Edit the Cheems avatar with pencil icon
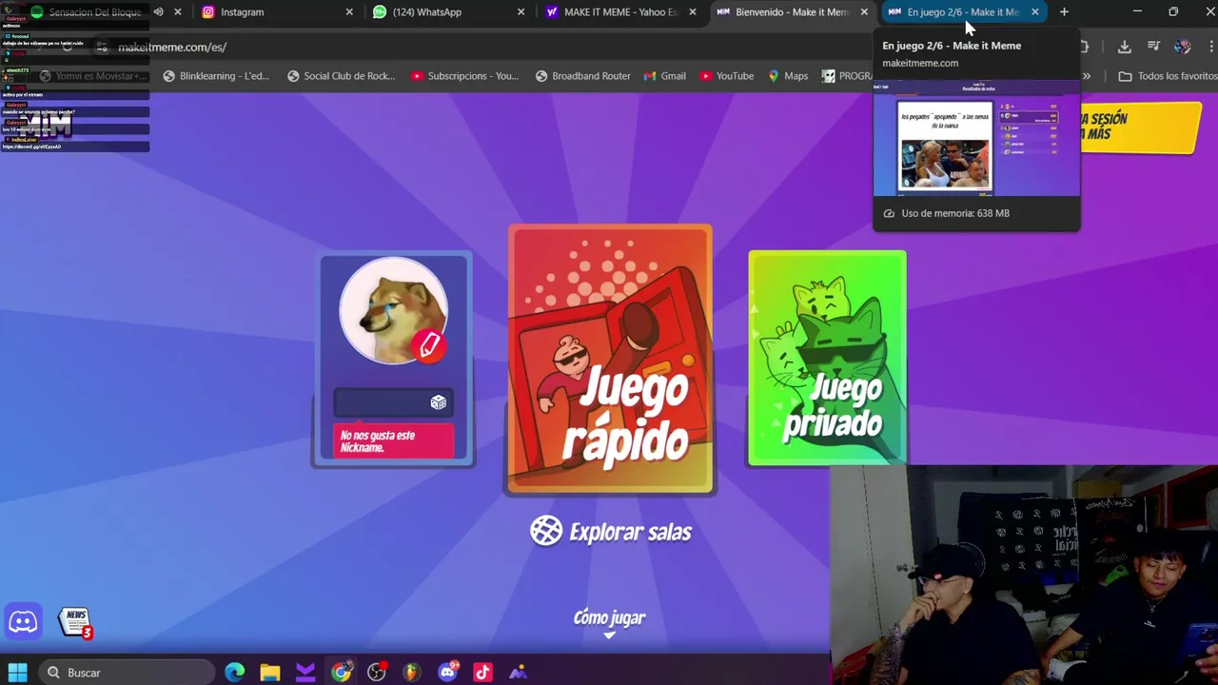This screenshot has width=1218, height=685. [429, 345]
